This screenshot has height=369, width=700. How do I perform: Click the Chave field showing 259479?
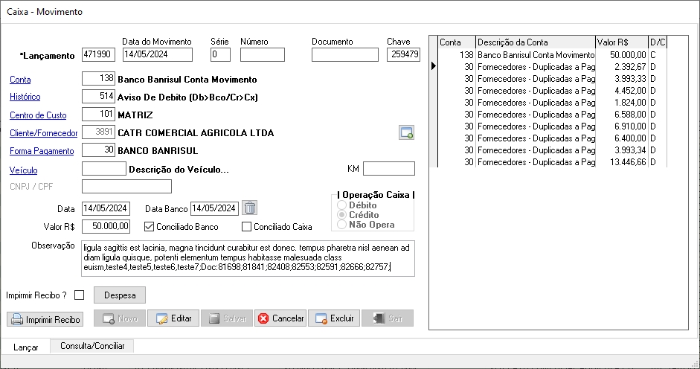pyautogui.click(x=404, y=54)
